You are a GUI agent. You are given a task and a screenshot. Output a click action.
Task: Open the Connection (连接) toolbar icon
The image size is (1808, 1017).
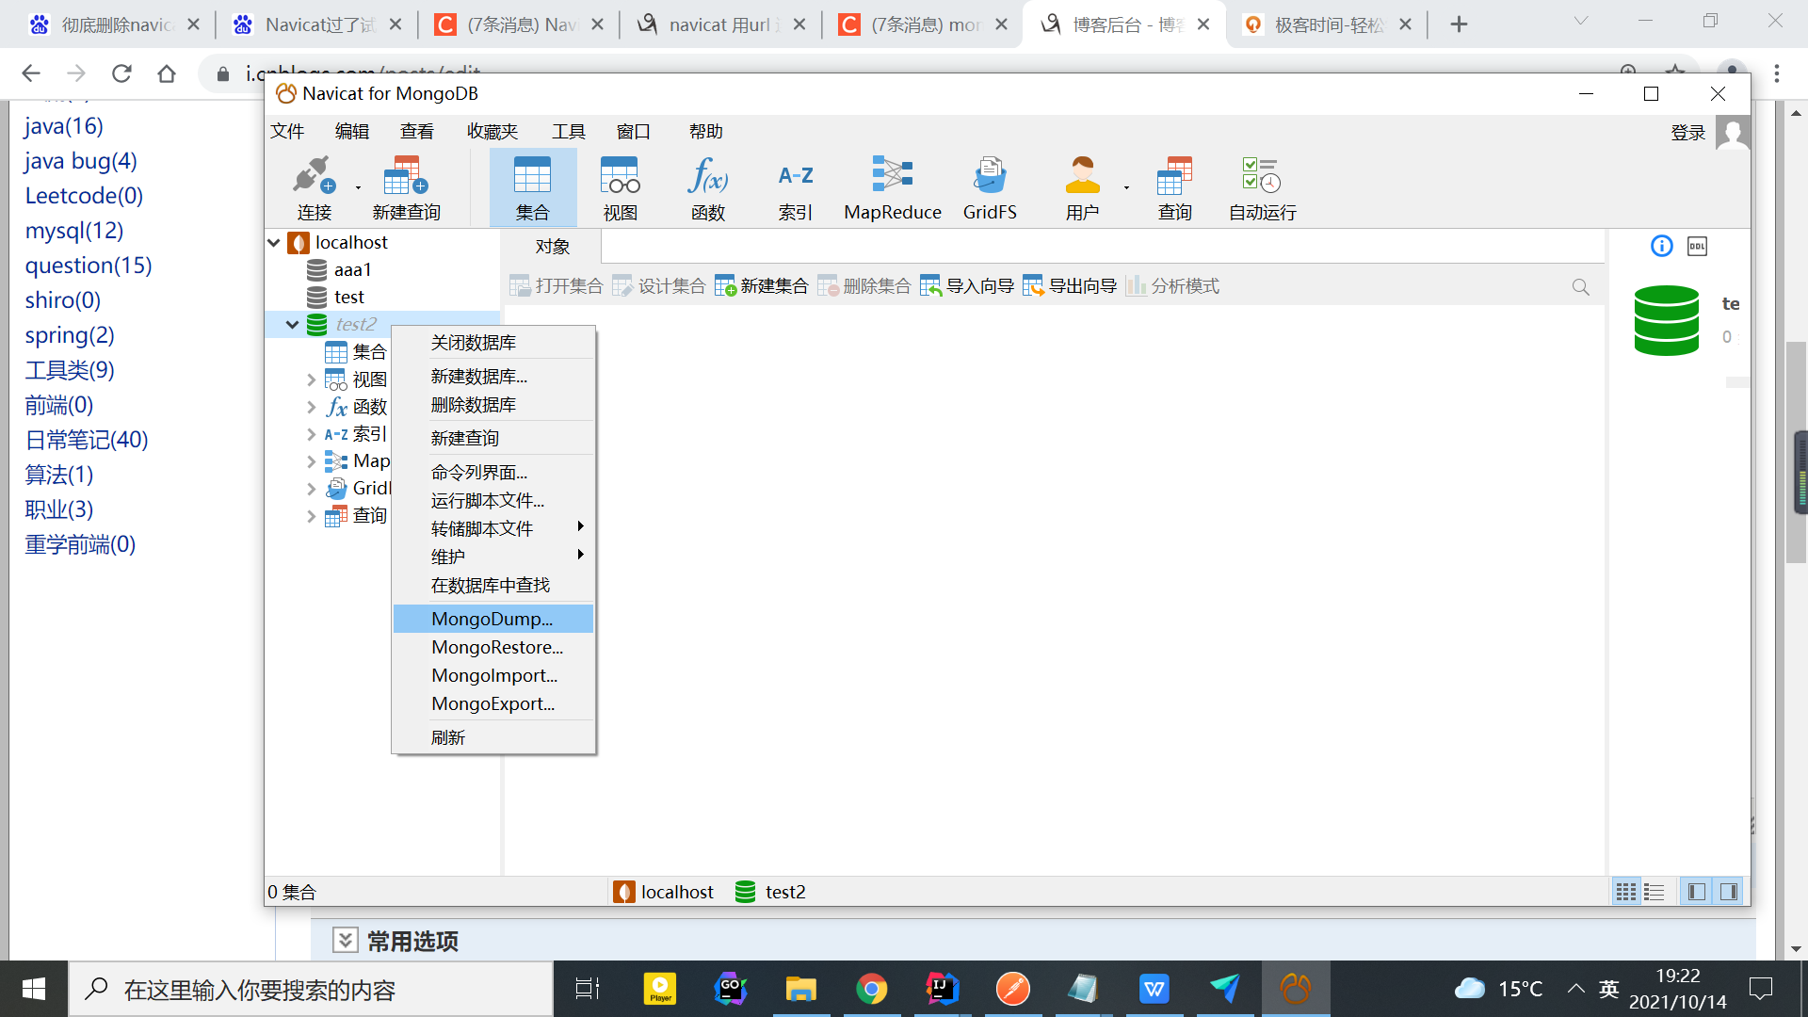click(x=314, y=188)
